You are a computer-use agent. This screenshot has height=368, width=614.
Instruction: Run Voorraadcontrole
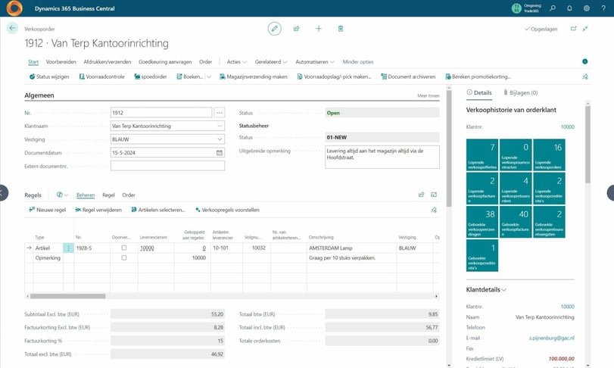[101, 76]
